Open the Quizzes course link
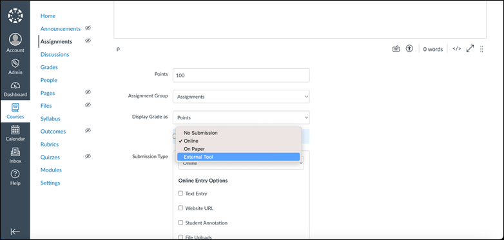The width and height of the screenshot is (504, 240). [x=50, y=157]
